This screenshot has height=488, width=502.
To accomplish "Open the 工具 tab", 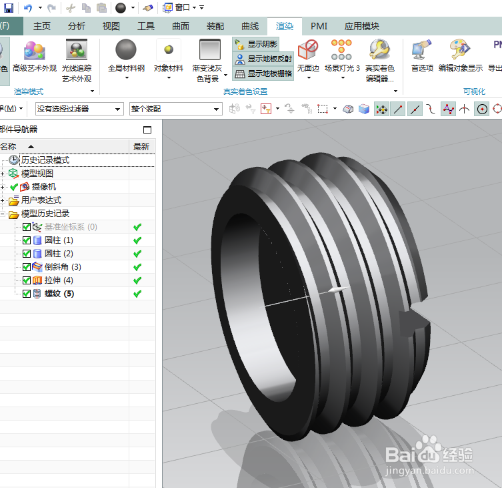I will point(146,26).
